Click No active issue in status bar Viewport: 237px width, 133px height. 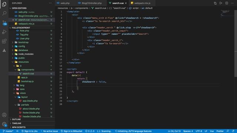49,131
